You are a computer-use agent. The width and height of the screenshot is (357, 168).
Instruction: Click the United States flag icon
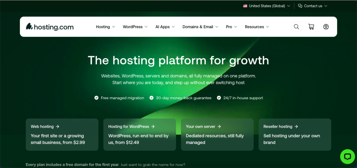click(x=245, y=6)
